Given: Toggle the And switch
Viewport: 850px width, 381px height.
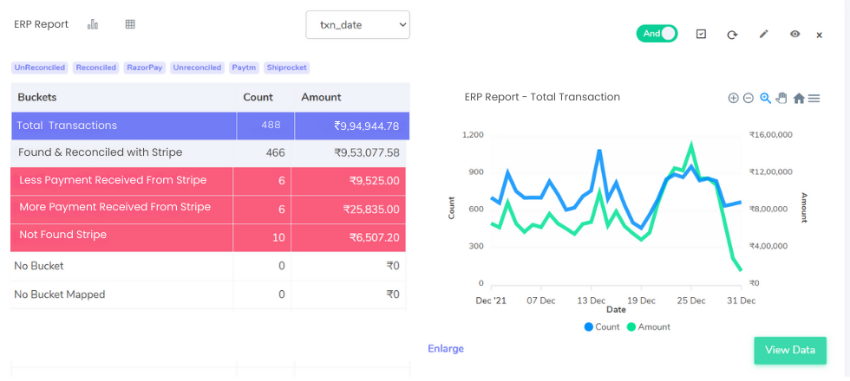Looking at the screenshot, I should pos(657,34).
